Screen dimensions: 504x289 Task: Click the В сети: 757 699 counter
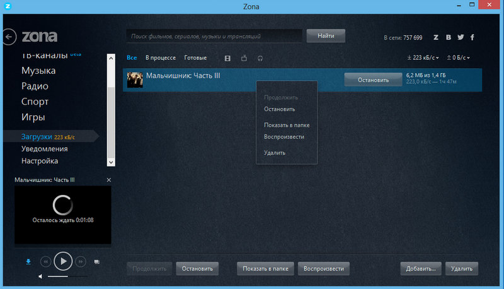pos(403,38)
